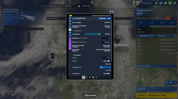Expand the time options chevron beside Live
Viewport: 178px width, 99px height.
pyautogui.click(x=175, y=18)
